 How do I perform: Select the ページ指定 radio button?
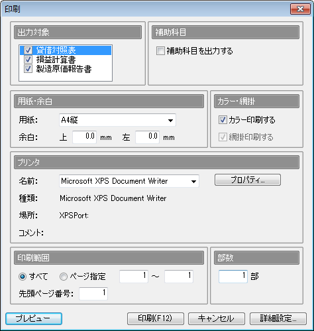click(64, 277)
